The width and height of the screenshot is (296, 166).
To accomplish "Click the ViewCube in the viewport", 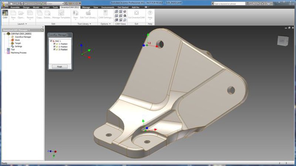I will coord(282,40).
